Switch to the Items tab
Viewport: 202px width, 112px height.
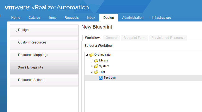[52, 18]
